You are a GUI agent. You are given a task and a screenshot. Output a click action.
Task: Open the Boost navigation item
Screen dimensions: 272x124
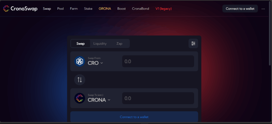[x=121, y=9]
